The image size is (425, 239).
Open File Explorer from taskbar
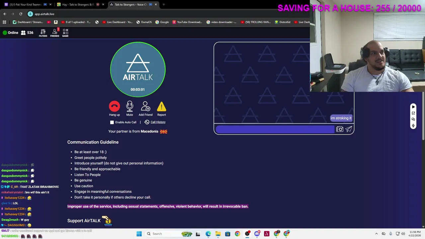pyautogui.click(x=218, y=234)
